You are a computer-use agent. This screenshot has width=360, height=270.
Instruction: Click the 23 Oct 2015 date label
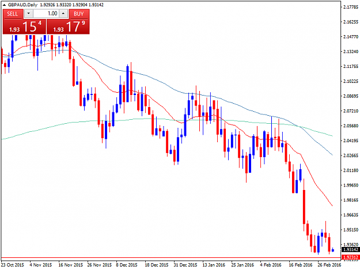pyautogui.click(x=13, y=265)
